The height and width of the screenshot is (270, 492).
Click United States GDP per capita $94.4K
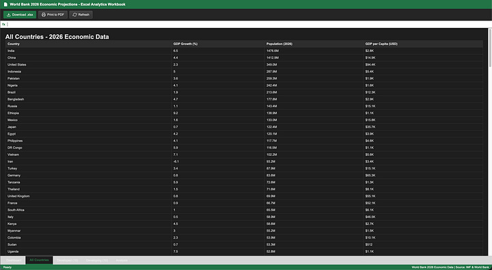(370, 65)
